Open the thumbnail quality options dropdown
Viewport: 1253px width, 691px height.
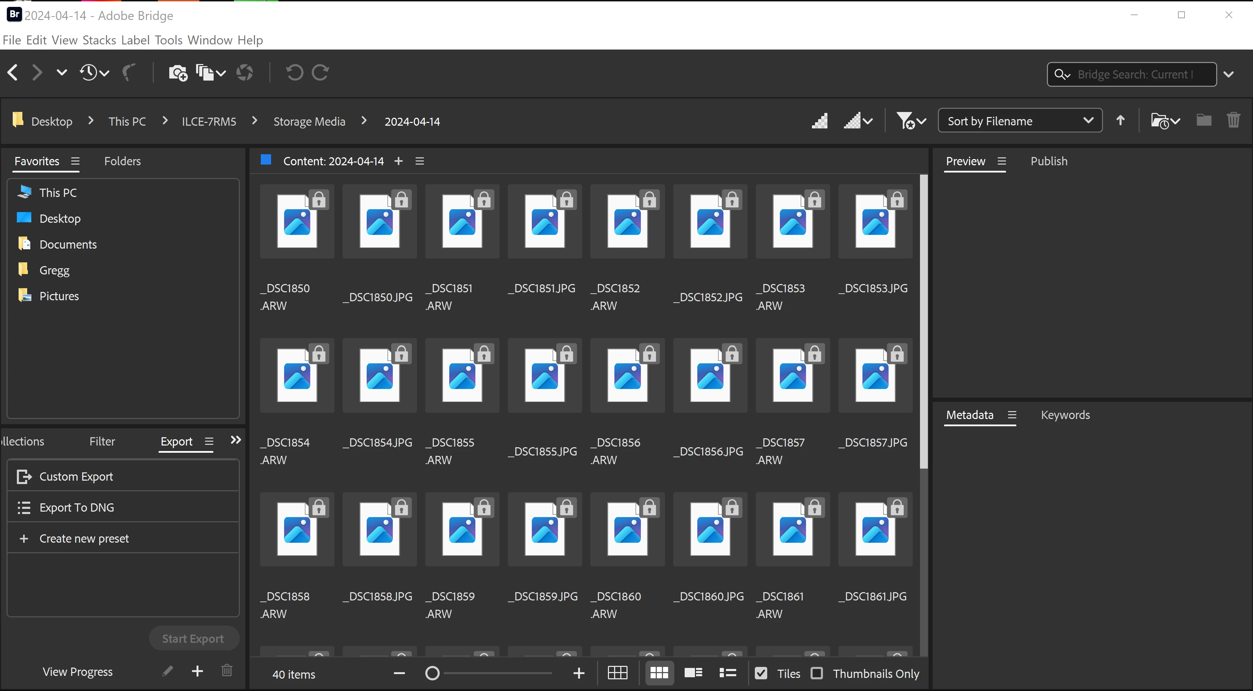point(858,121)
